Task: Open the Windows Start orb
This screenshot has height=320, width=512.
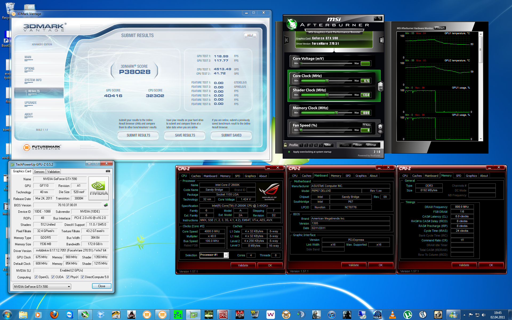Action: [x=7, y=315]
